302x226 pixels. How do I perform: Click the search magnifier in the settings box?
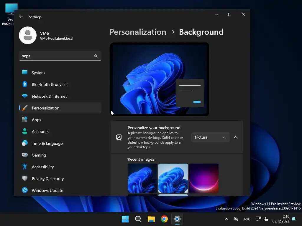coord(96,56)
